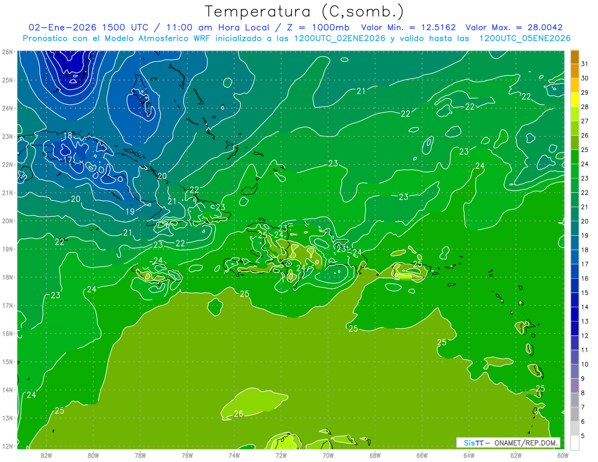The height and width of the screenshot is (462, 598).
Task: Click the latitude label '14N'
Action: pyautogui.click(x=7, y=390)
